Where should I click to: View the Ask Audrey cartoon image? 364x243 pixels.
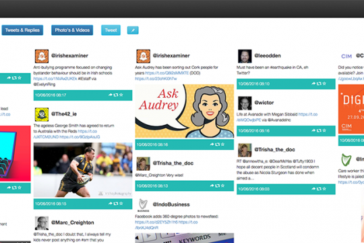(x=185, y=111)
